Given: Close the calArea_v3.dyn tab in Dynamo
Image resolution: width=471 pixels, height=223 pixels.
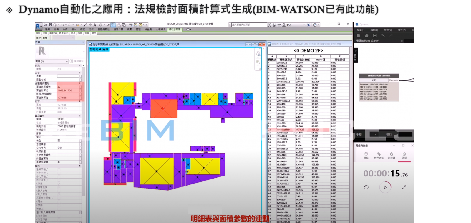Looking at the screenshot, I should click(402, 41).
